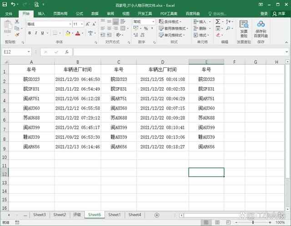Increase decimal places
This screenshot has width=291, height=226.
coord(136,35)
